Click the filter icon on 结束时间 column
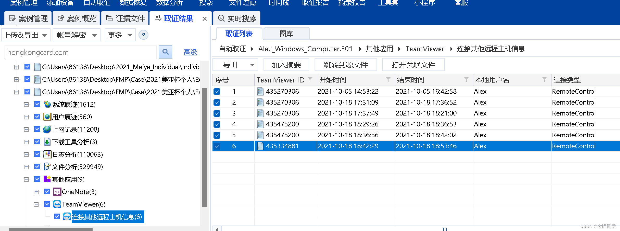This screenshot has width=620, height=231. [x=466, y=79]
